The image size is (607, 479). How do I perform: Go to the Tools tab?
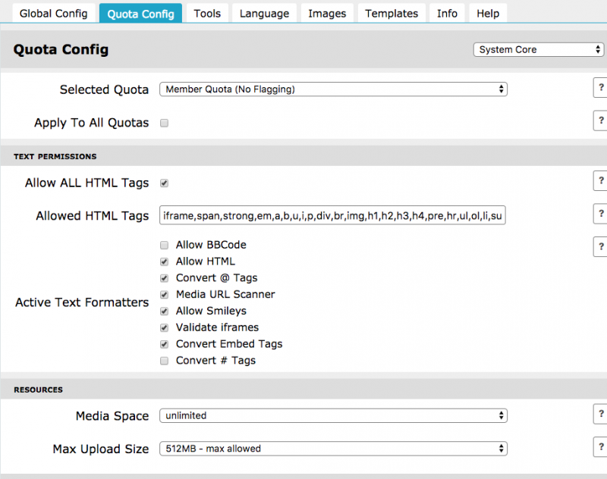coord(207,14)
